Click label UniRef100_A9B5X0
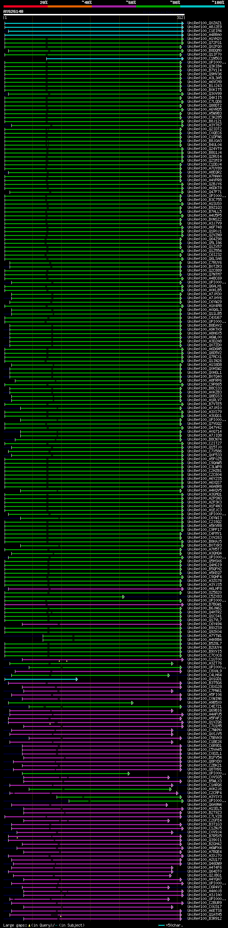 [x=204, y=702]
